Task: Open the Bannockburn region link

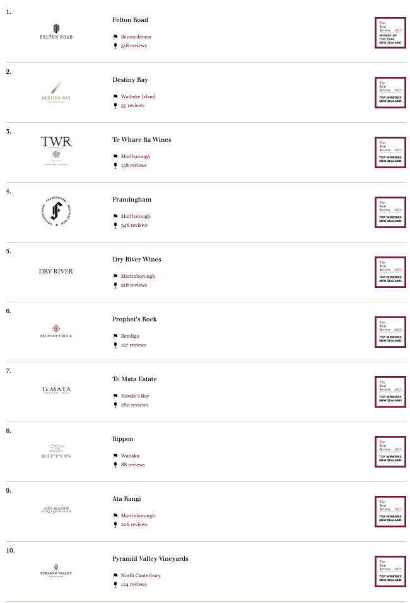Action: tap(136, 37)
